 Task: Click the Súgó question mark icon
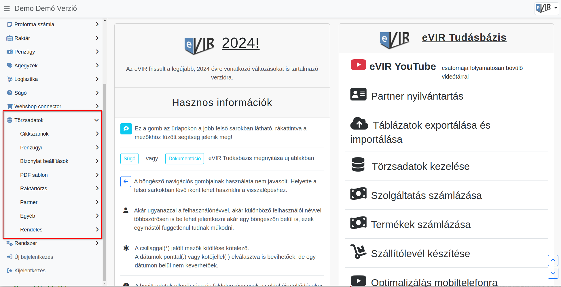coord(10,93)
